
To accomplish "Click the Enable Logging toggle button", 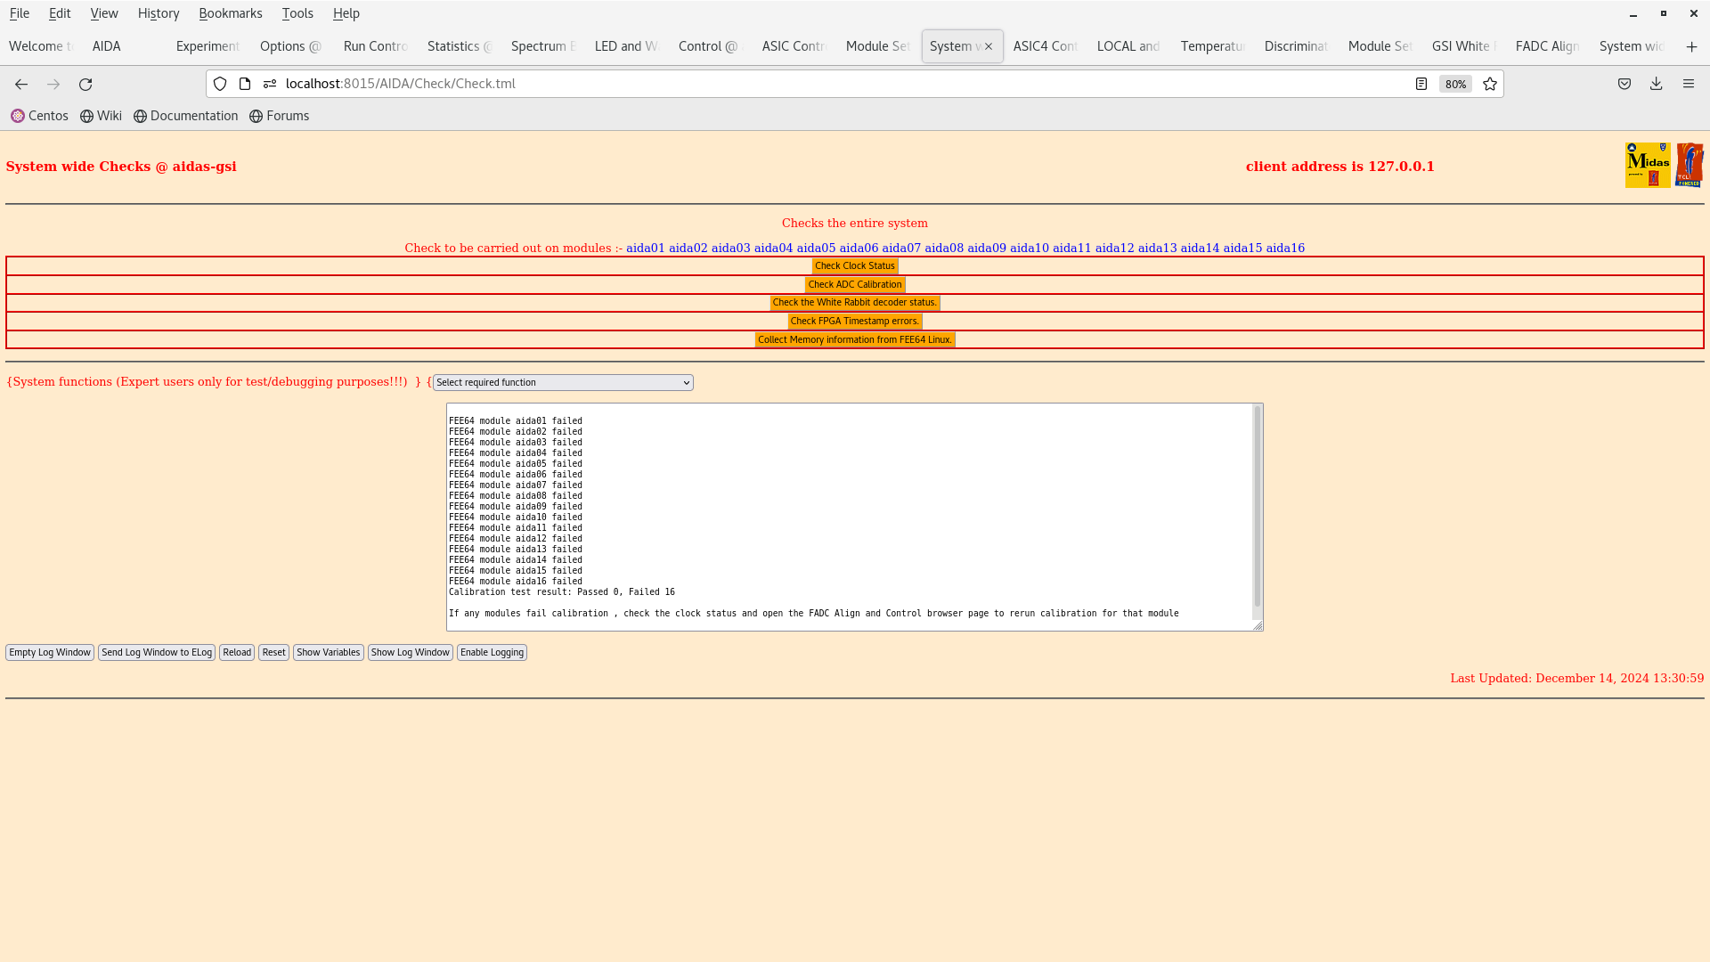I will (x=493, y=652).
